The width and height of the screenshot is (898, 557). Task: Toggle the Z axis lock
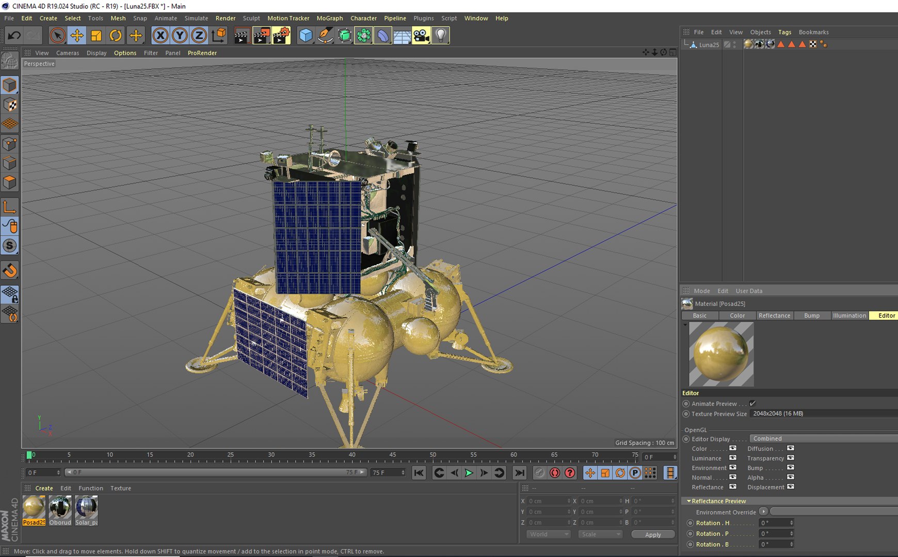199,36
